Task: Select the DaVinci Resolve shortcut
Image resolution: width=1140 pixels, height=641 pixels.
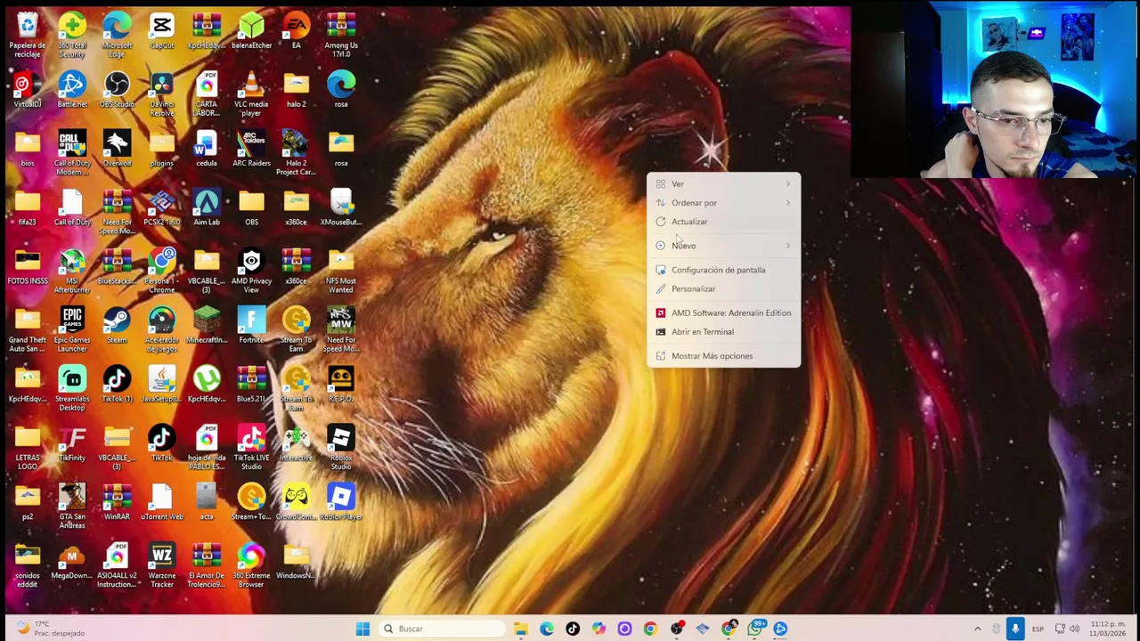Action: tap(162, 93)
